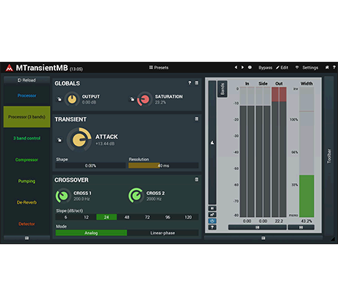Click the menu icon below device list
The width and height of the screenshot is (338, 306).
[x=26, y=238]
